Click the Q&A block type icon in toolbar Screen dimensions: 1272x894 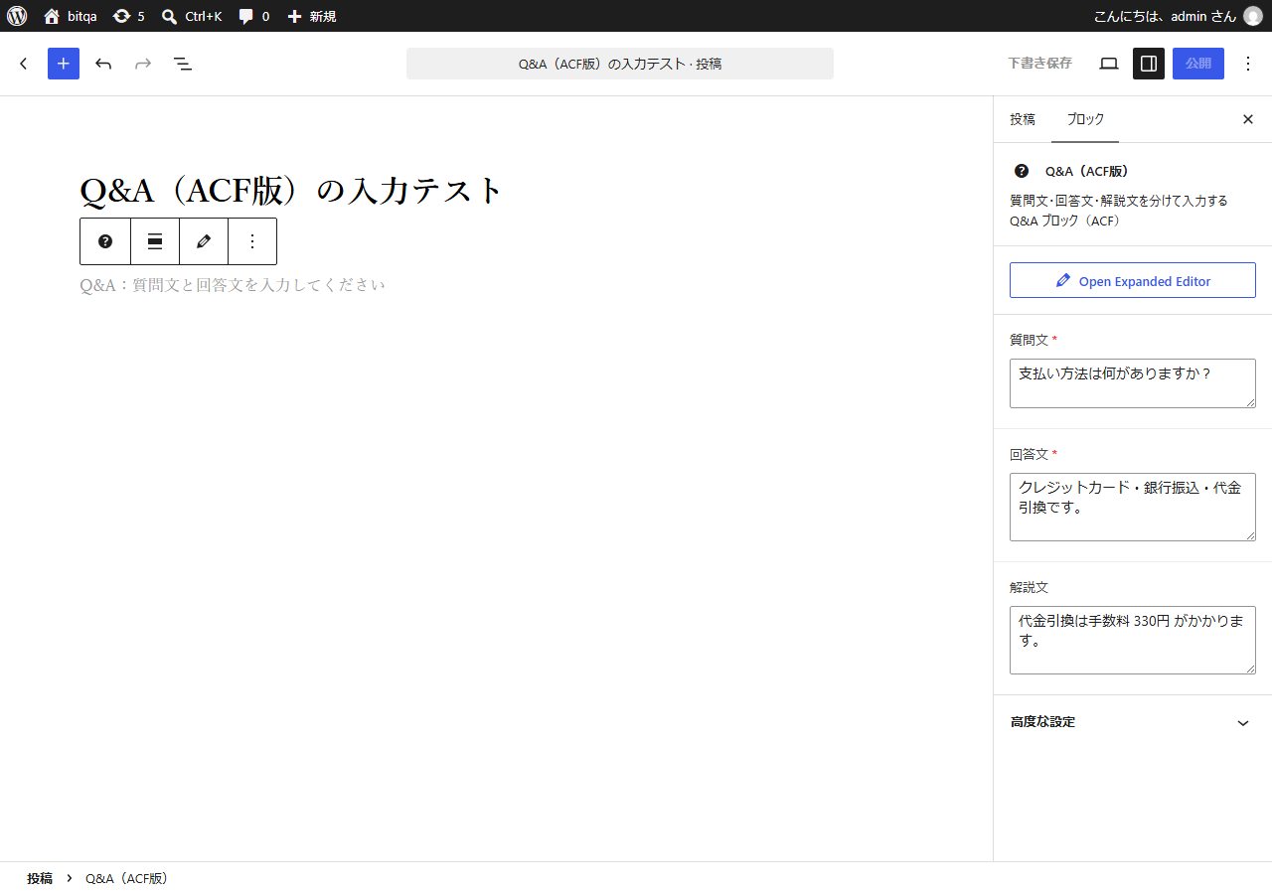(x=105, y=241)
